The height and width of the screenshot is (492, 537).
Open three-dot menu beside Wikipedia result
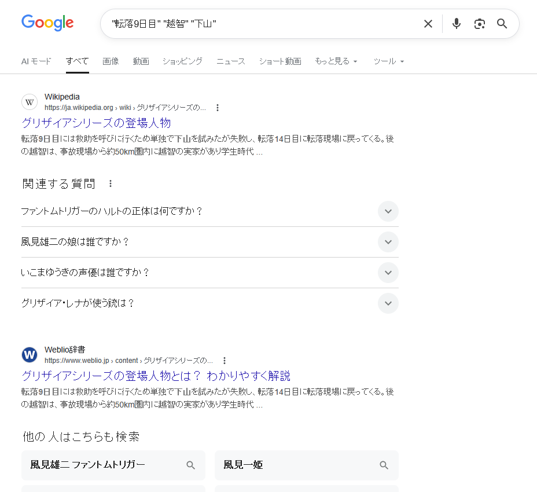pyautogui.click(x=218, y=108)
